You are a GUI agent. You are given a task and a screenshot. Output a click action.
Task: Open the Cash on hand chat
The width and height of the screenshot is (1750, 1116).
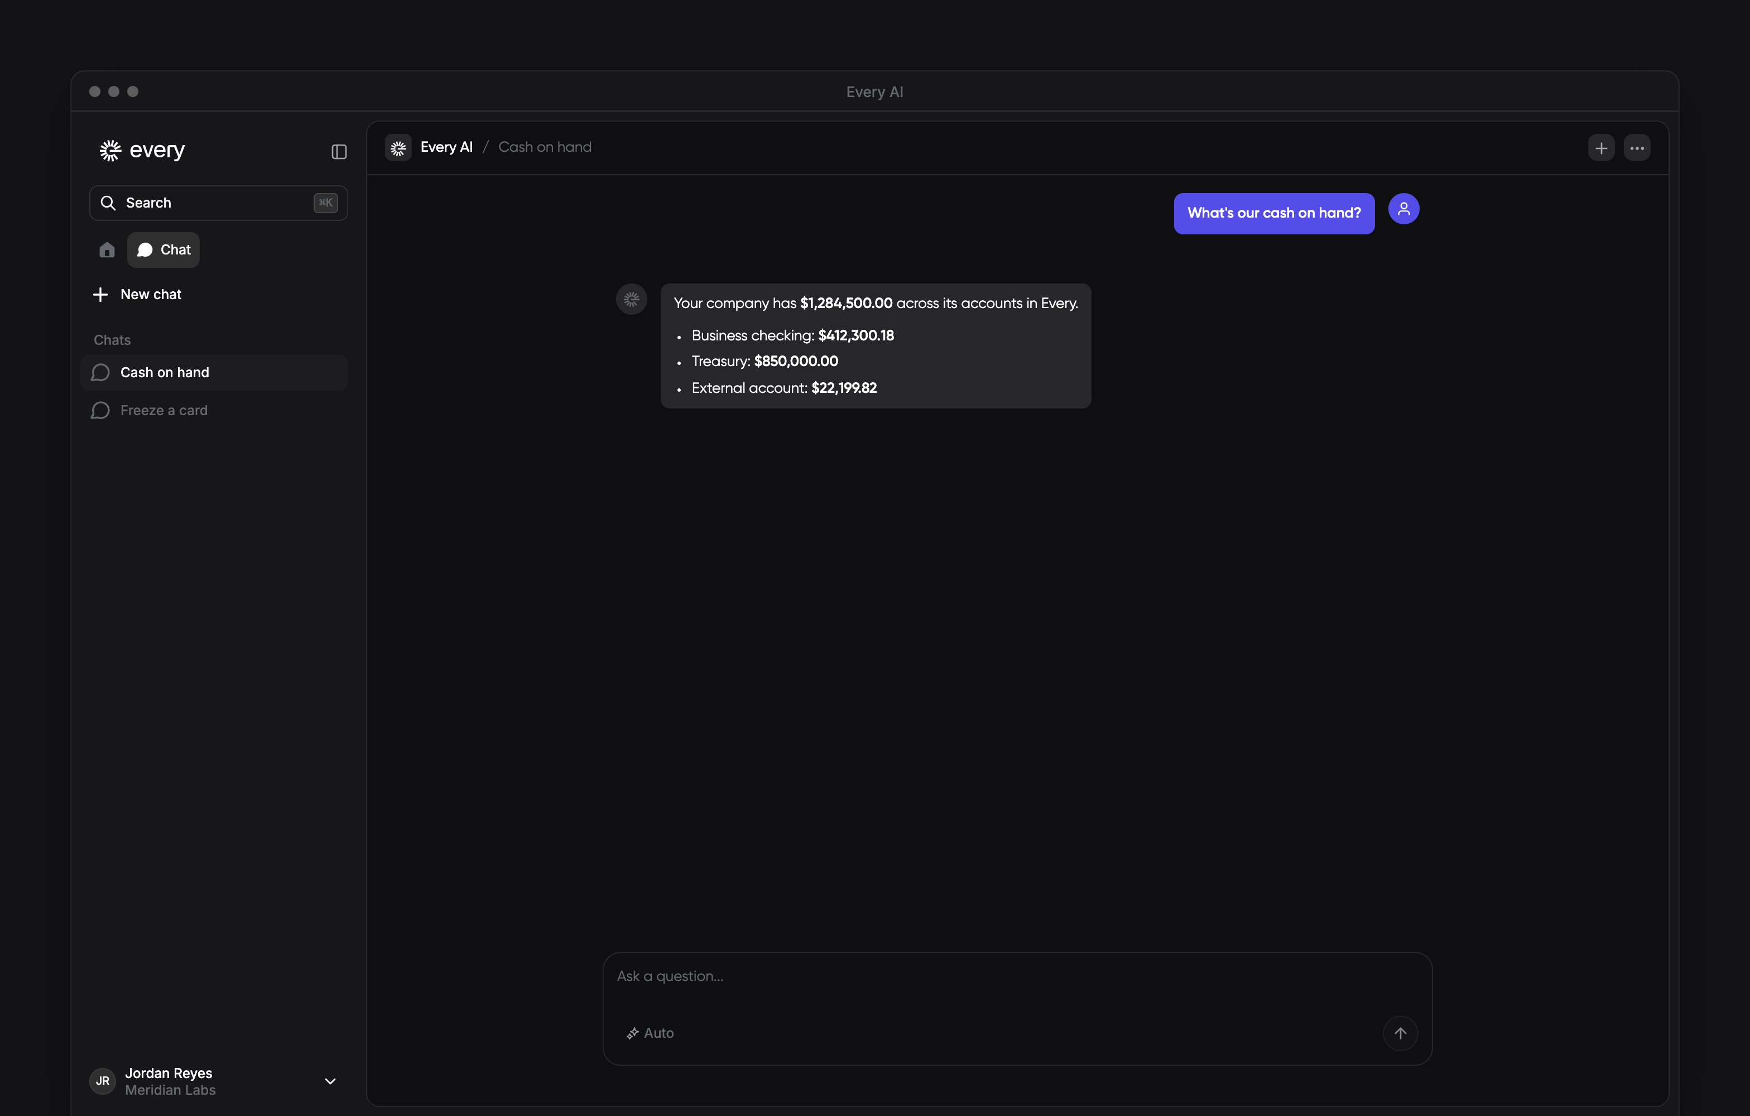coord(214,373)
